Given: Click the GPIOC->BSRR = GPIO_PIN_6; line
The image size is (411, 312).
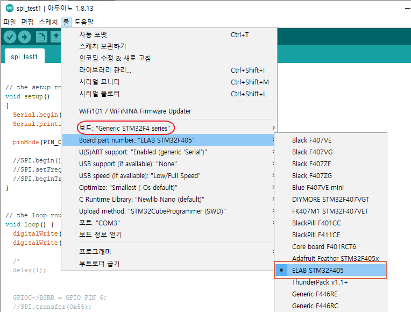Looking at the screenshot, I should pos(60,297).
